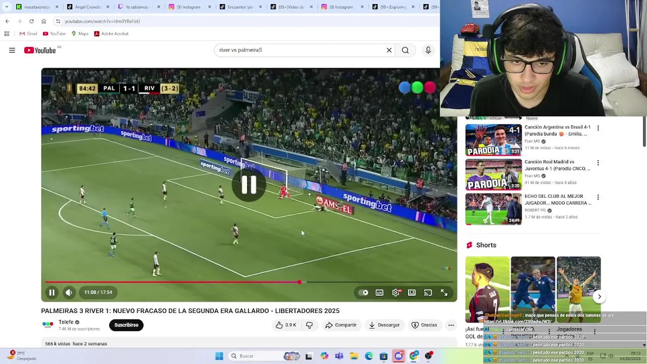Viewport: 647px width, 364px height.
Task: Open the Adobe Acrobat bookmark
Action: (111, 34)
